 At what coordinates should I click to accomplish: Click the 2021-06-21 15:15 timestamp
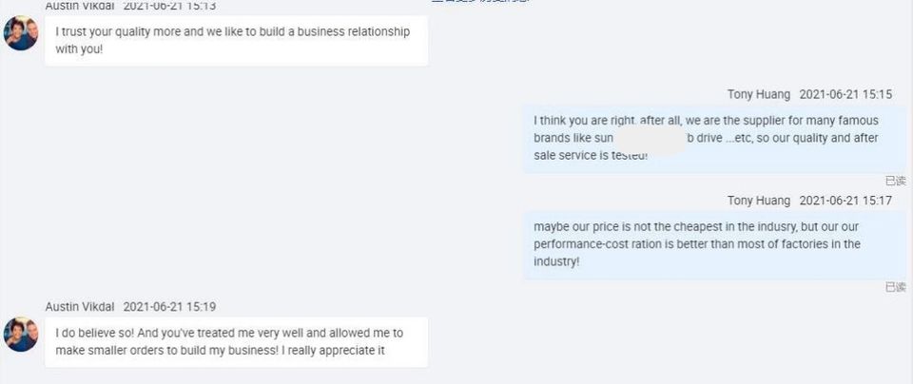tap(845, 94)
